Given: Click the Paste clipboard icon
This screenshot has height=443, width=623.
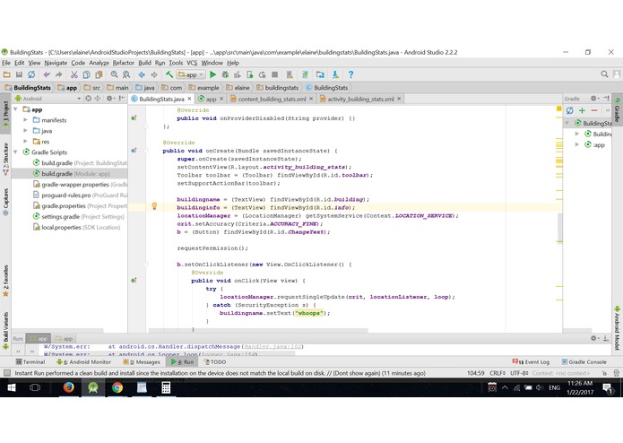Looking at the screenshot, I should pos(99,74).
